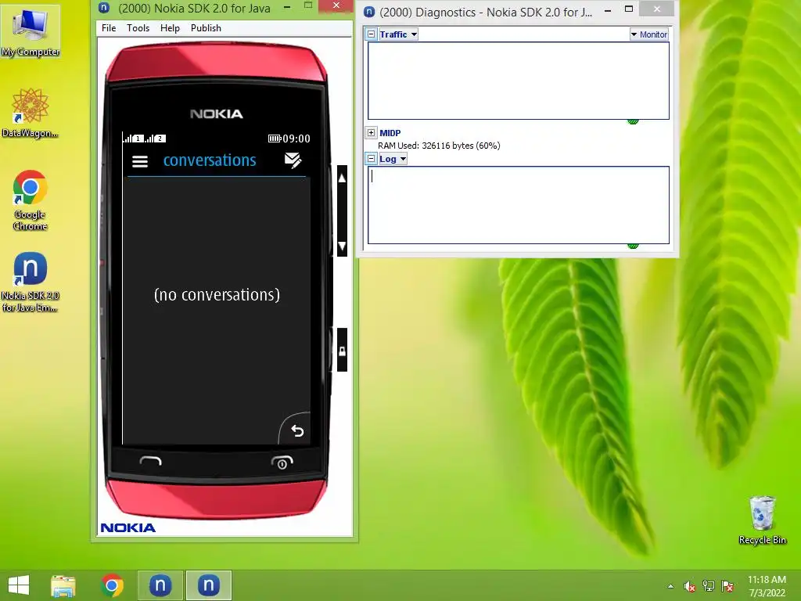Open My Computer desktop icon
The height and width of the screenshot is (601, 801).
(31, 31)
